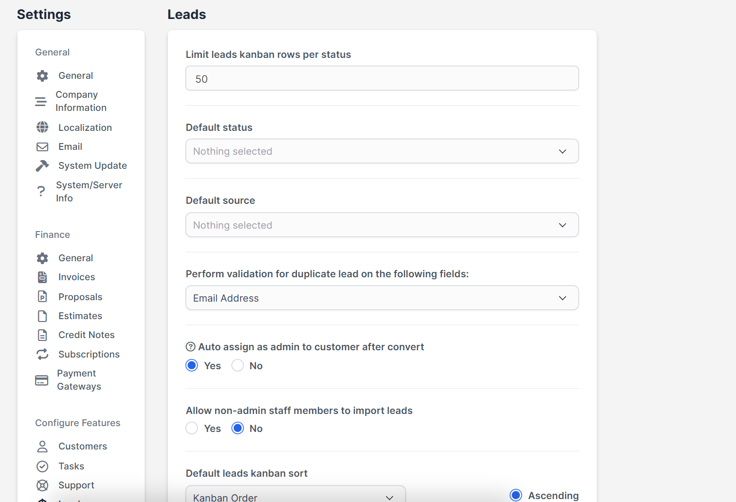This screenshot has height=502, width=736.
Task: Click the Tasks checkmark circle icon
Action: point(42,466)
